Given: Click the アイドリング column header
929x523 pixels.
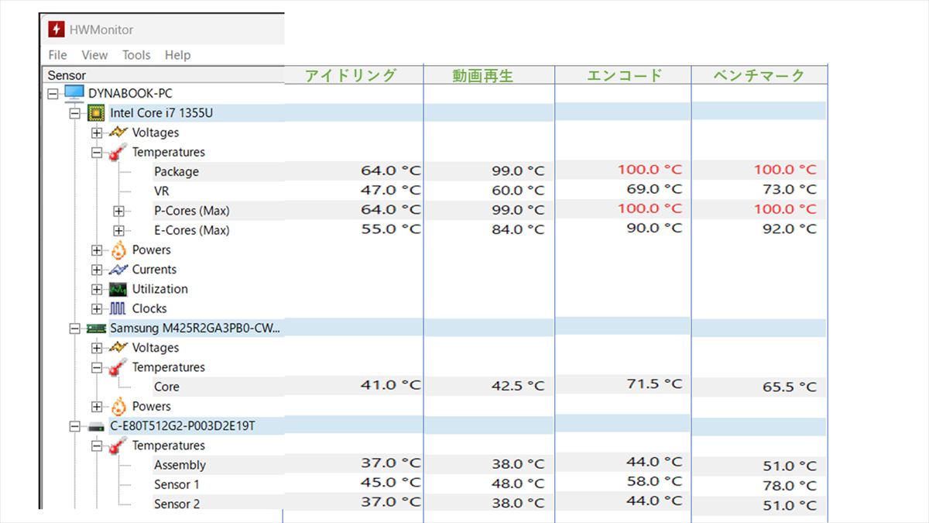Looking at the screenshot, I should [351, 75].
